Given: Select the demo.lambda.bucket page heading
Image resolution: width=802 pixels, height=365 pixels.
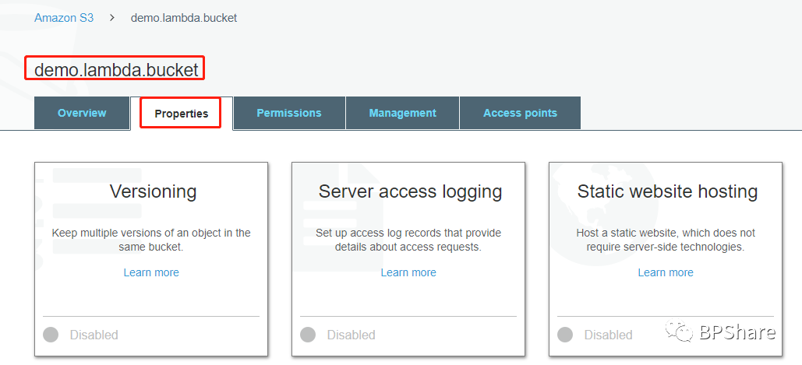Looking at the screenshot, I should coord(116,70).
